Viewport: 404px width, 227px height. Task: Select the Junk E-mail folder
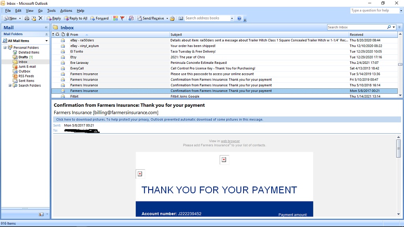click(27, 67)
